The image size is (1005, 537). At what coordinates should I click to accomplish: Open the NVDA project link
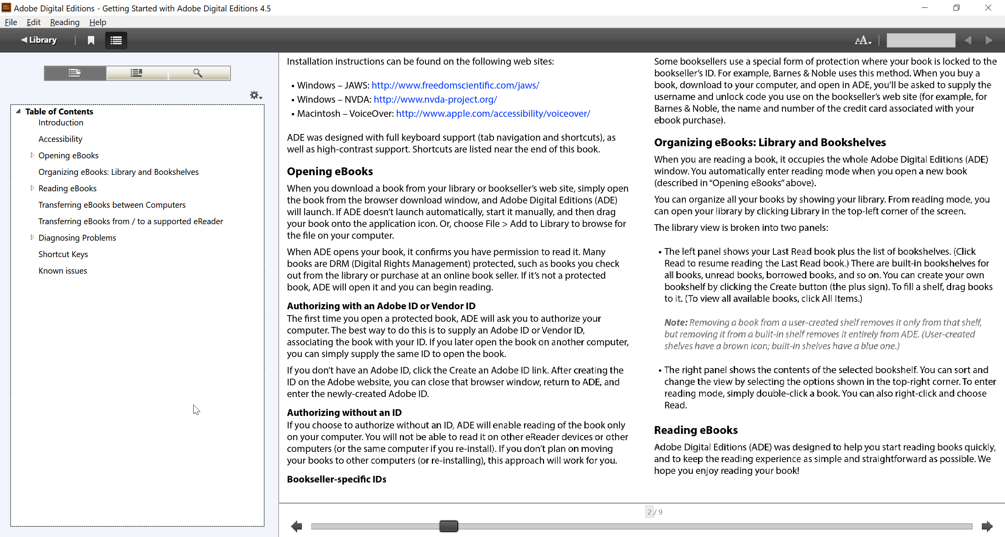tap(435, 99)
